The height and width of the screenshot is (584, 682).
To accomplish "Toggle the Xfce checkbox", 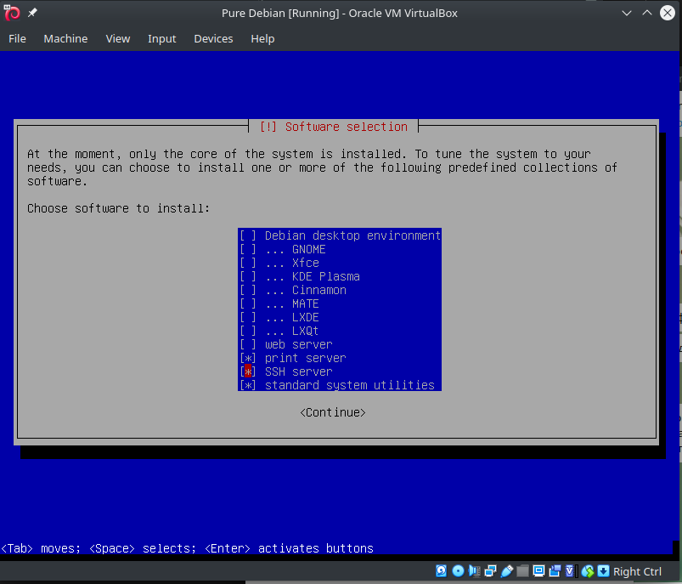I will (248, 263).
